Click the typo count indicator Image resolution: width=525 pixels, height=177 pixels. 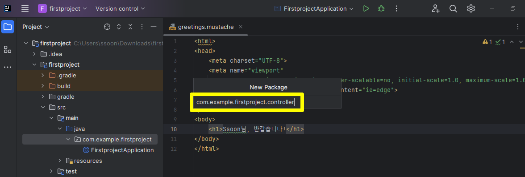click(500, 42)
